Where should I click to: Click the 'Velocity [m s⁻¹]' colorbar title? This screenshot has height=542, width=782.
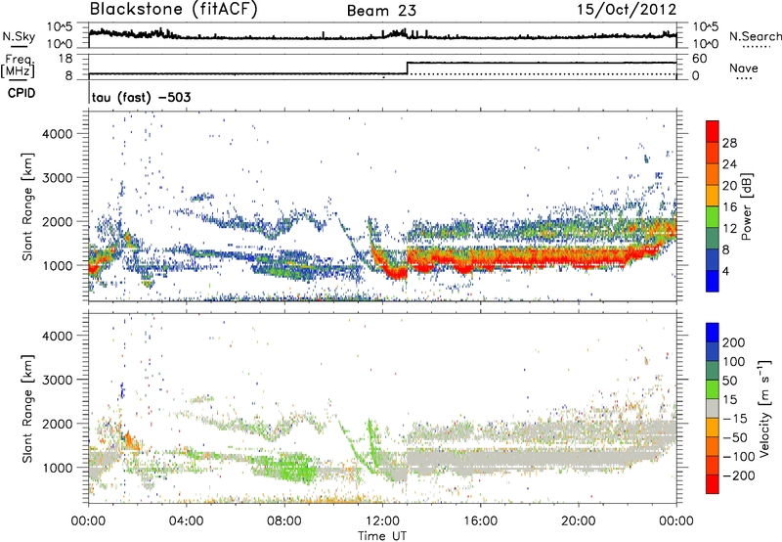coord(764,408)
